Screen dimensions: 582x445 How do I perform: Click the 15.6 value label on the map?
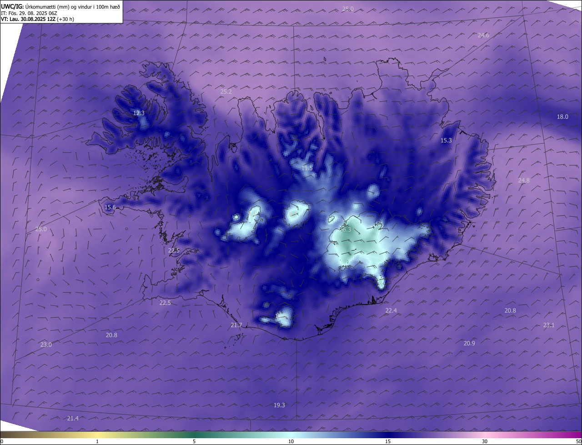(x=110, y=207)
